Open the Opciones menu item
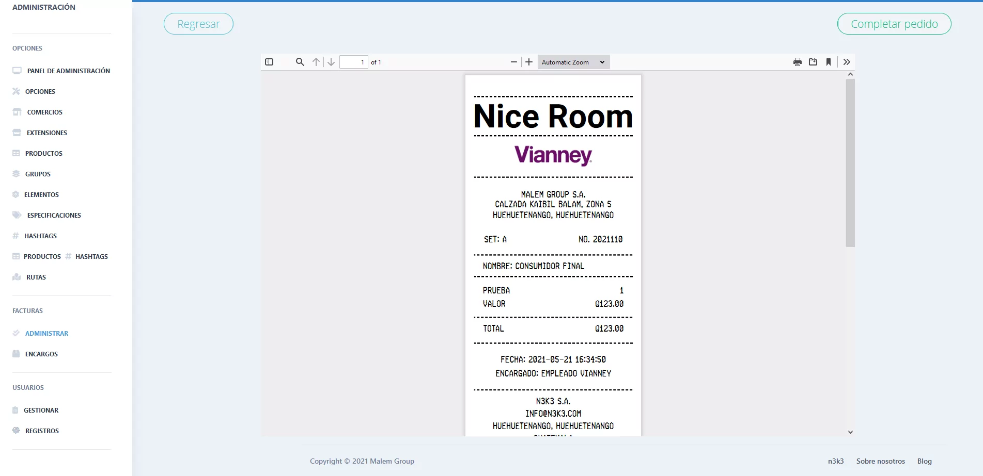Image resolution: width=983 pixels, height=476 pixels. pos(40,91)
